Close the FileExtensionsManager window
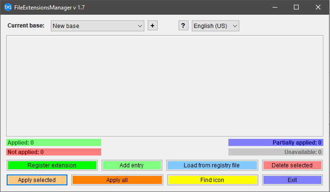 coord(318,8)
